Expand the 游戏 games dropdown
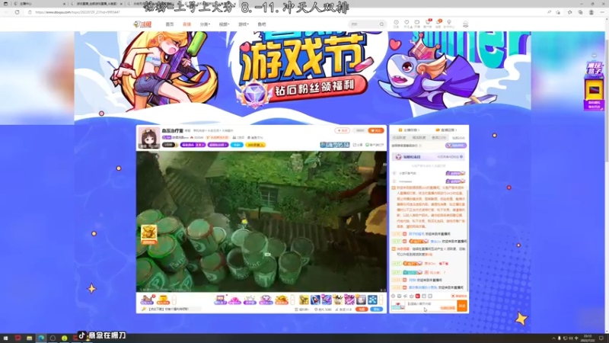This screenshot has height=343, width=609. tap(244, 24)
